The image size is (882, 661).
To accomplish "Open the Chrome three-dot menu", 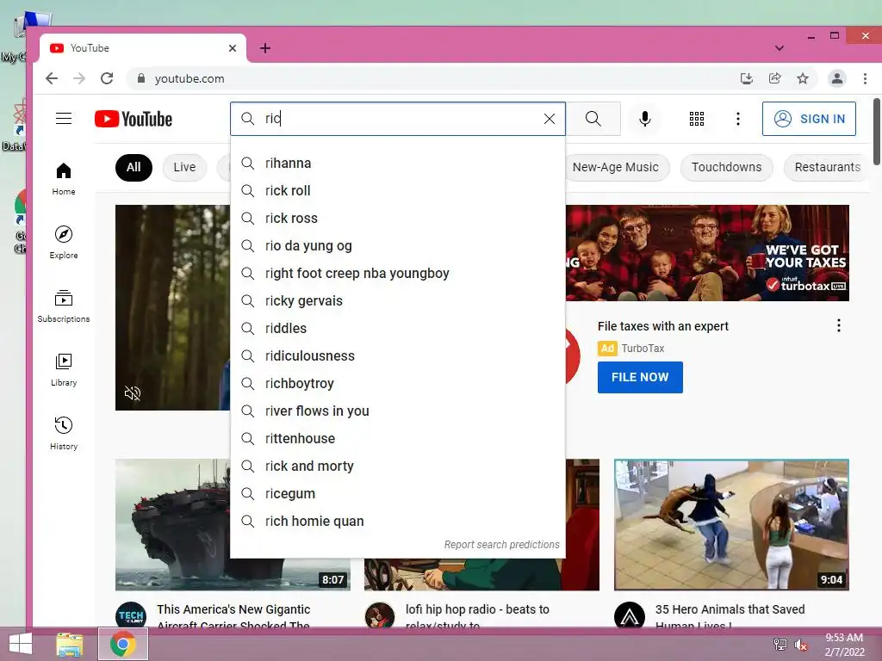I will 865,78.
